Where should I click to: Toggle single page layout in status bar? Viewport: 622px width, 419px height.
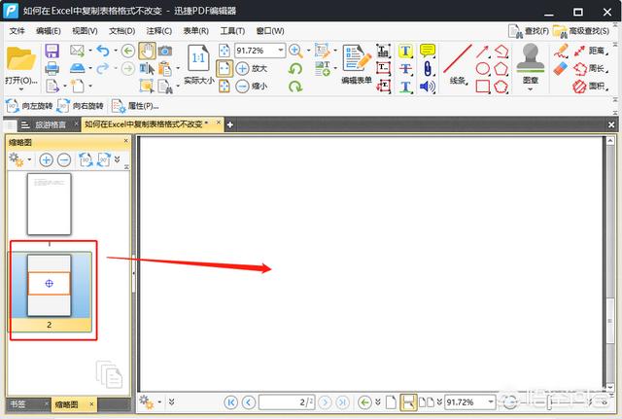[x=391, y=402]
